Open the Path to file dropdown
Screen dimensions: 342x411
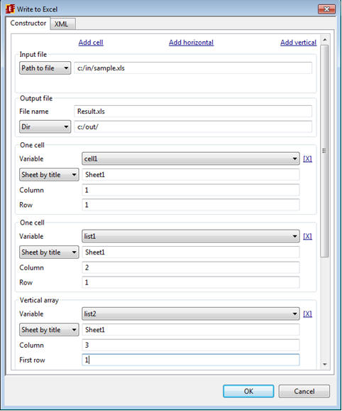click(45, 68)
